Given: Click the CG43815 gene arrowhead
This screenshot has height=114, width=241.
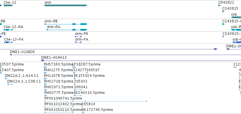Looking at the screenshot, I should coord(223,11).
